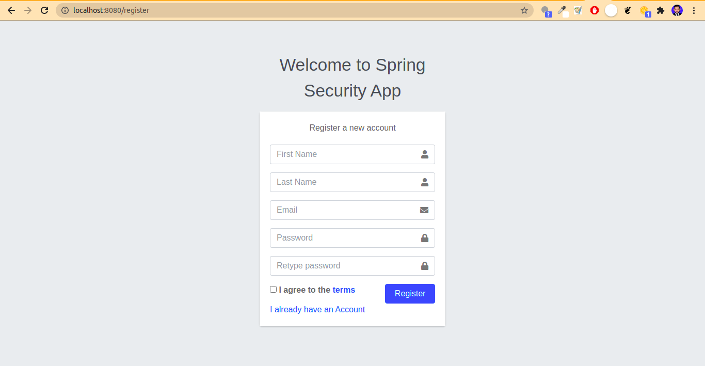The width and height of the screenshot is (705, 366).
Task: Open the Chrome three-dot menu
Action: tap(694, 10)
